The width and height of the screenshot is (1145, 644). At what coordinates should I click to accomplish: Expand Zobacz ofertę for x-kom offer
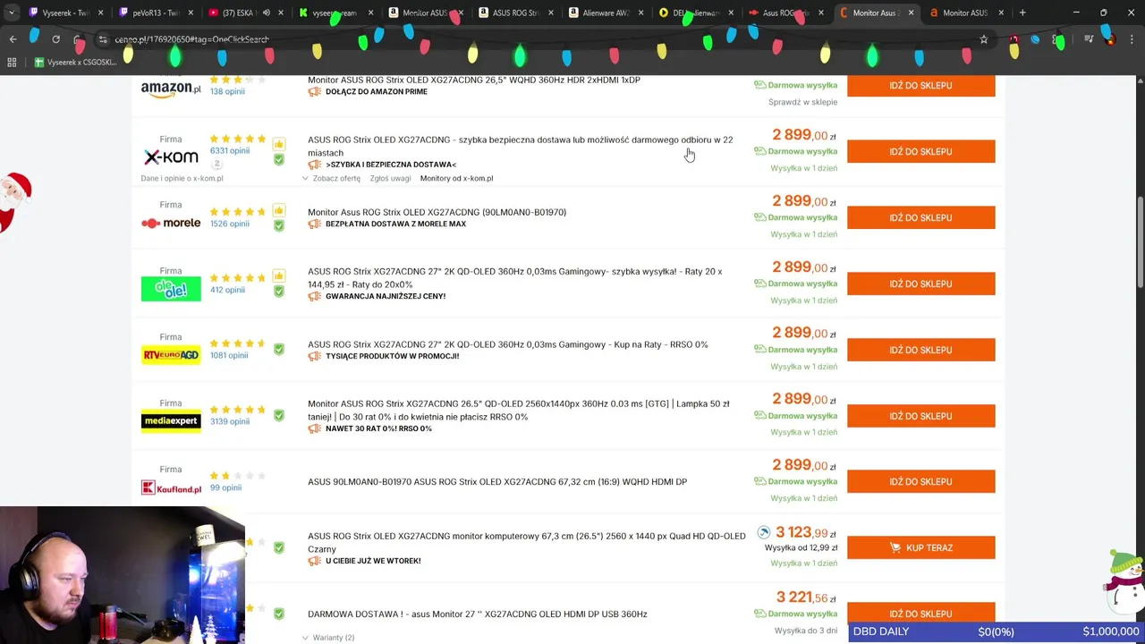click(x=331, y=178)
